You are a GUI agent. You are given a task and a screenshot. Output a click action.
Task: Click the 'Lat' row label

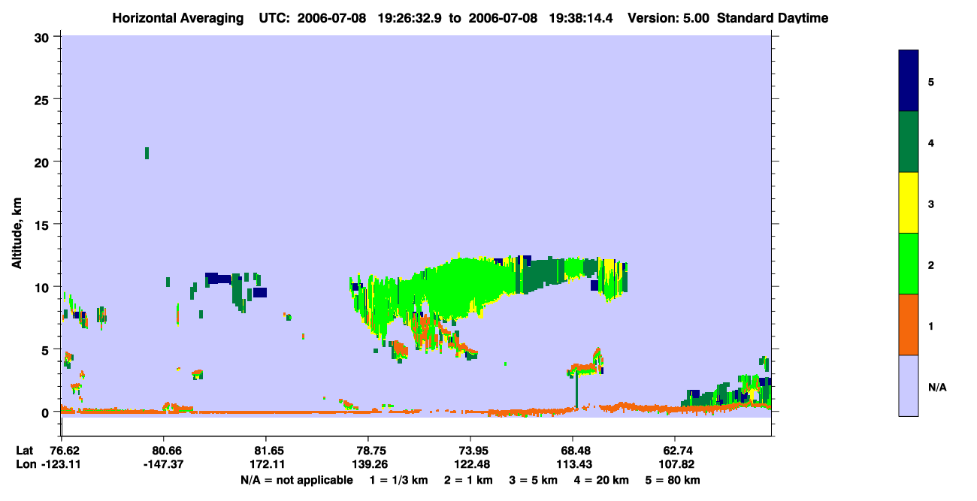pyautogui.click(x=24, y=451)
